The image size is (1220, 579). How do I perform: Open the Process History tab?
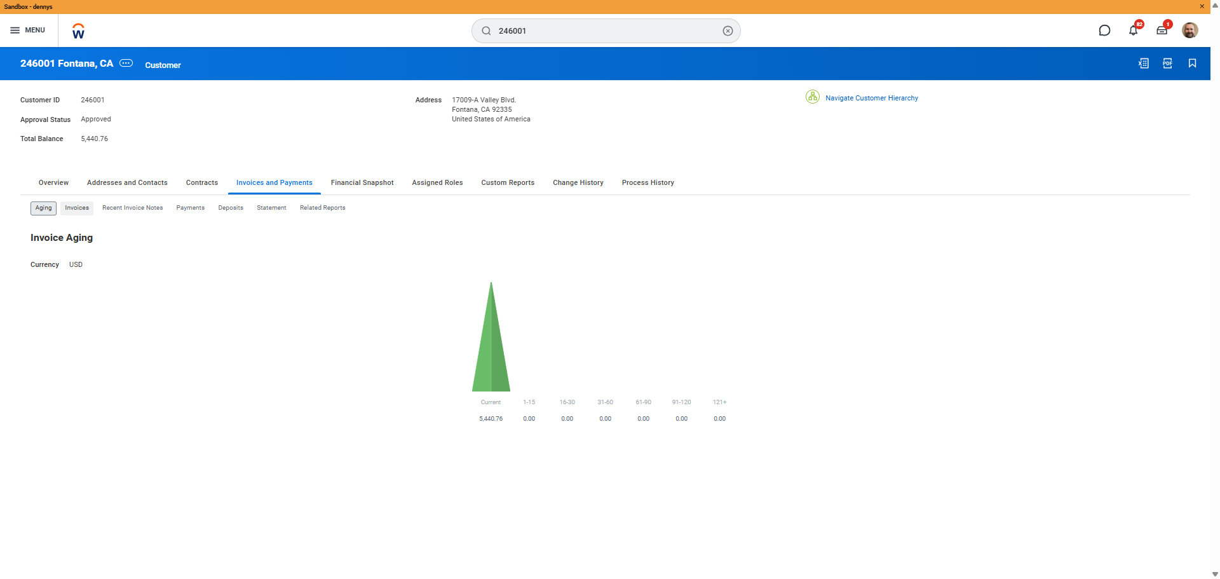[647, 183]
